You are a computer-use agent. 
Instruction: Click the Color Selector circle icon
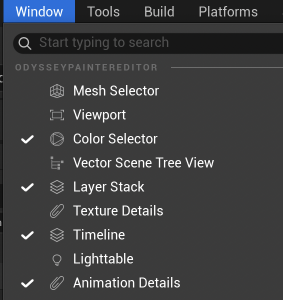tap(57, 139)
